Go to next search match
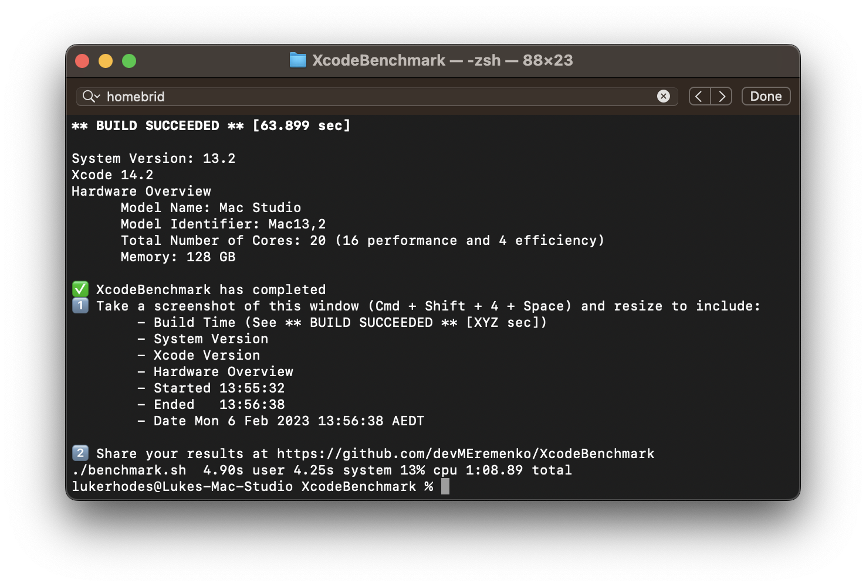The image size is (866, 587). click(x=722, y=96)
